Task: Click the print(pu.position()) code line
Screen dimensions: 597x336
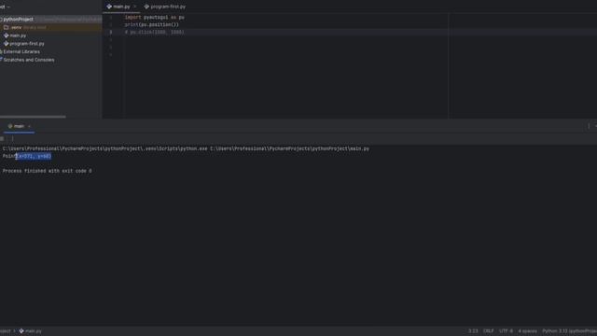Action: 151,24
